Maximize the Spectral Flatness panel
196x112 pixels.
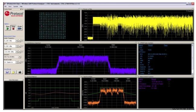[79, 77]
